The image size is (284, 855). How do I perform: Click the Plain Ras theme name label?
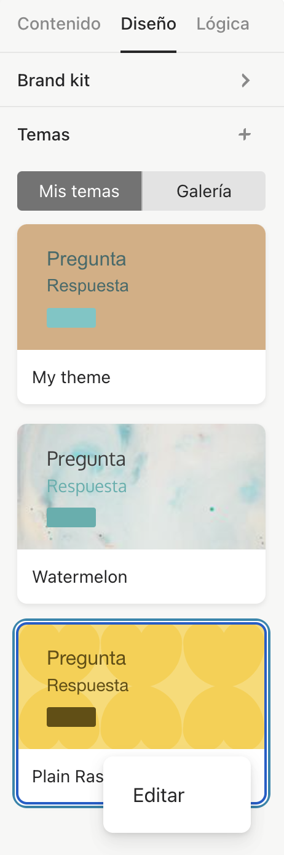[x=68, y=776]
